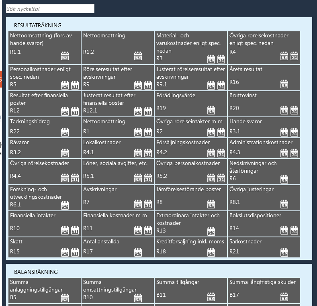Image resolution: width=317 pixels, height=306 pixels.
Task: Click the Forskning- och utvecklingskostnader label
Action: 36,193
